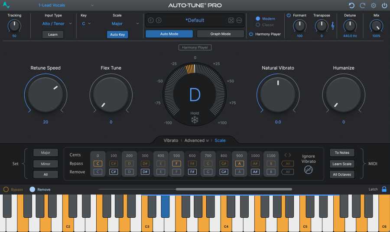390x232 pixels.
Task: Open the Key C dropdown
Action: 86,24
